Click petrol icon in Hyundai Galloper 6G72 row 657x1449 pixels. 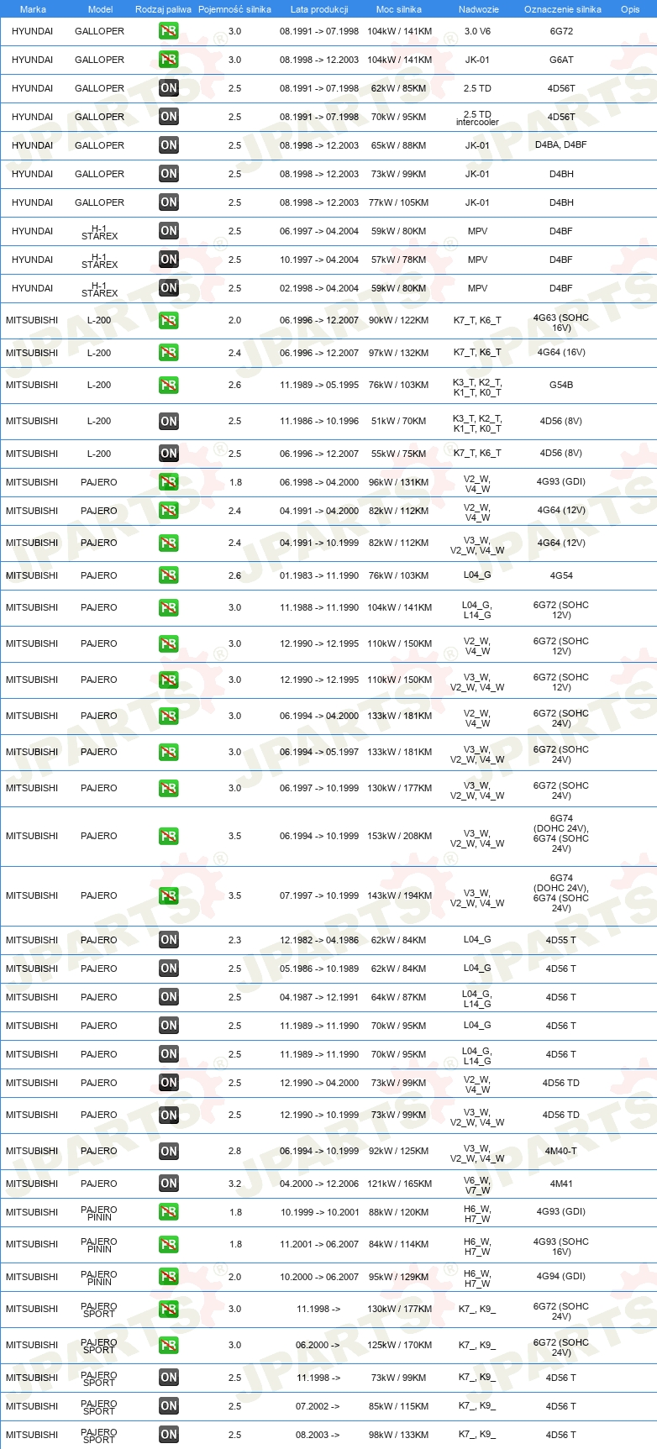pyautogui.click(x=169, y=31)
